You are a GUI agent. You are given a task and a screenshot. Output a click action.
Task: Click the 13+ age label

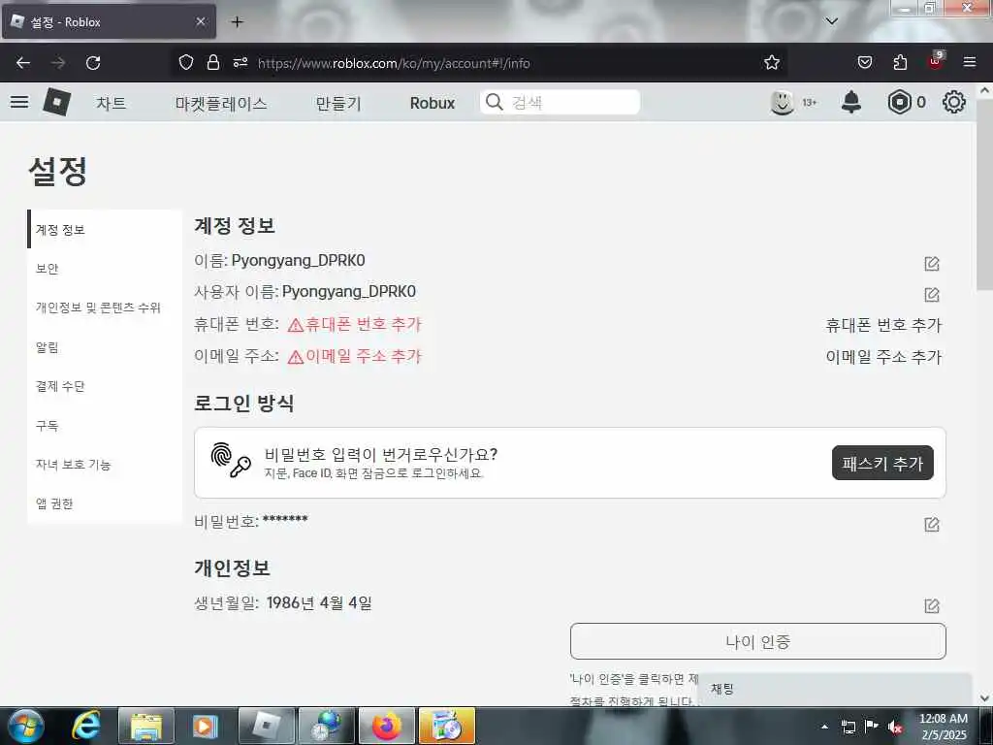pyautogui.click(x=810, y=103)
